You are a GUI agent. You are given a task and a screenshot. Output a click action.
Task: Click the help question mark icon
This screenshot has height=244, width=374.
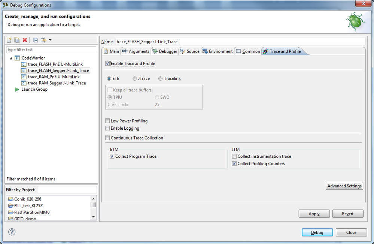(x=12, y=232)
